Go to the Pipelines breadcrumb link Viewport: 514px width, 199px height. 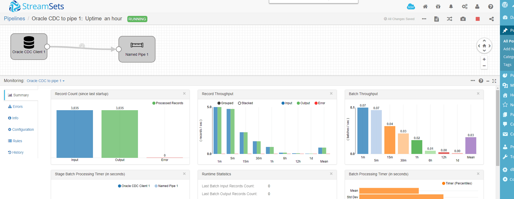coord(15,18)
